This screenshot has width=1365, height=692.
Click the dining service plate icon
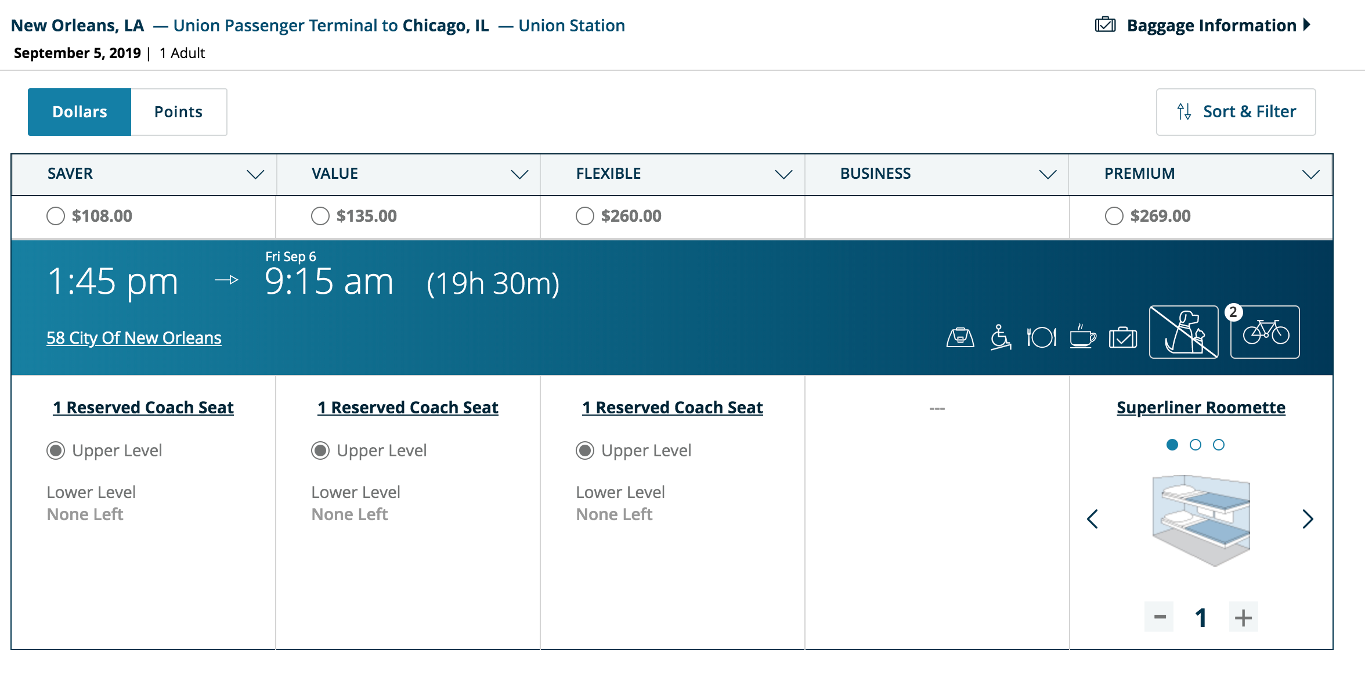pos(1041,337)
